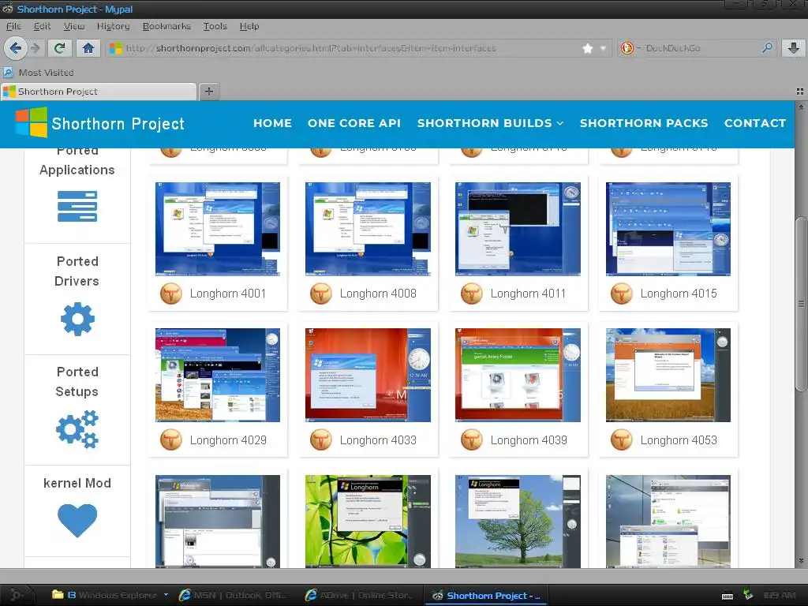Click the kernel Mod sidebar label

(77, 484)
